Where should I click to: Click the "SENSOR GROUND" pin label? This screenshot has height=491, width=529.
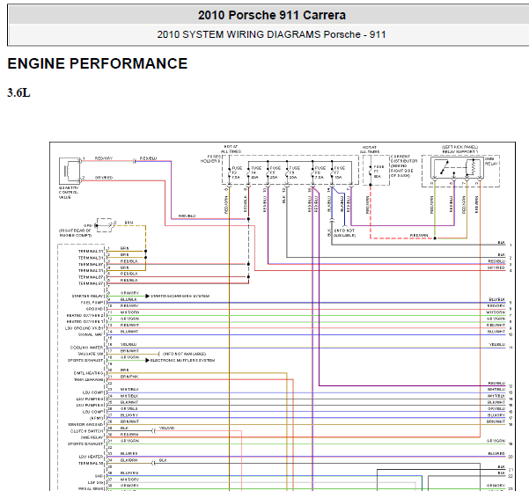coord(85,425)
